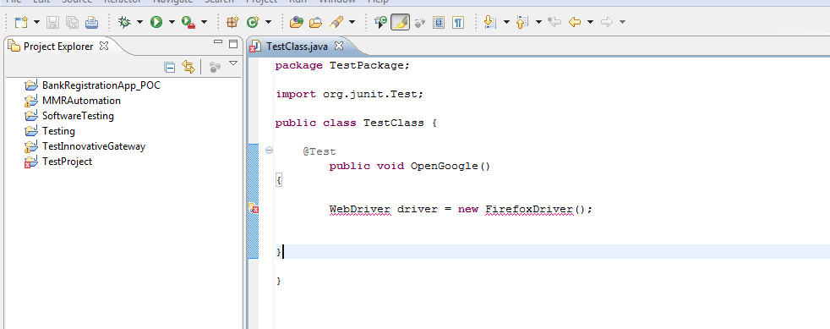Open the Debug configurations dropdown arrow
Image resolution: width=830 pixels, height=329 pixels.
139,22
